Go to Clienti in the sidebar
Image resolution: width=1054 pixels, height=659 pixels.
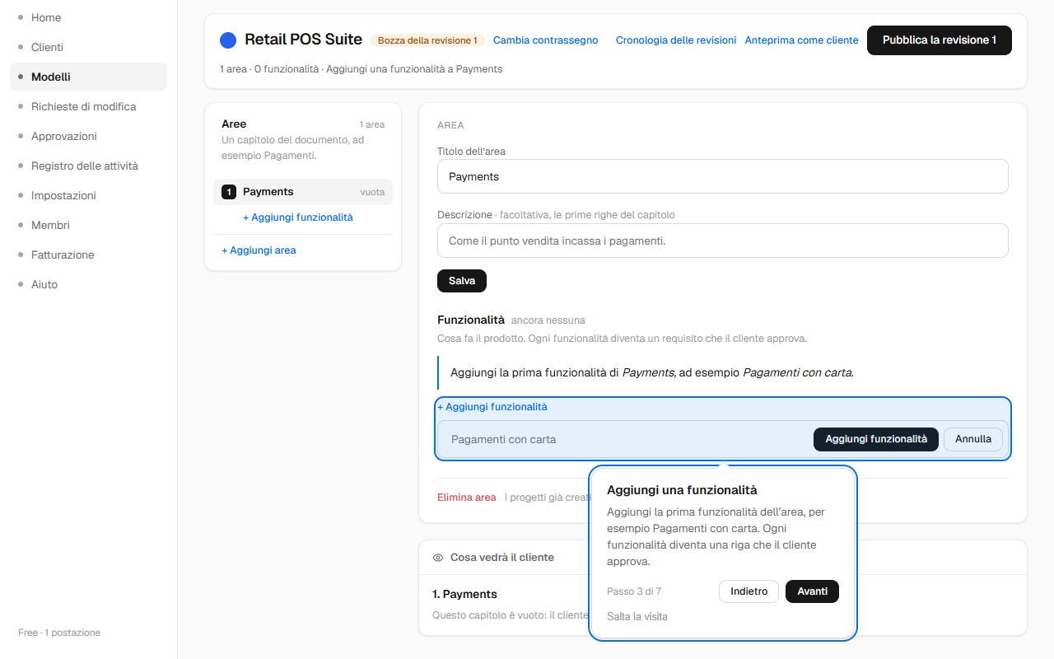(88, 47)
